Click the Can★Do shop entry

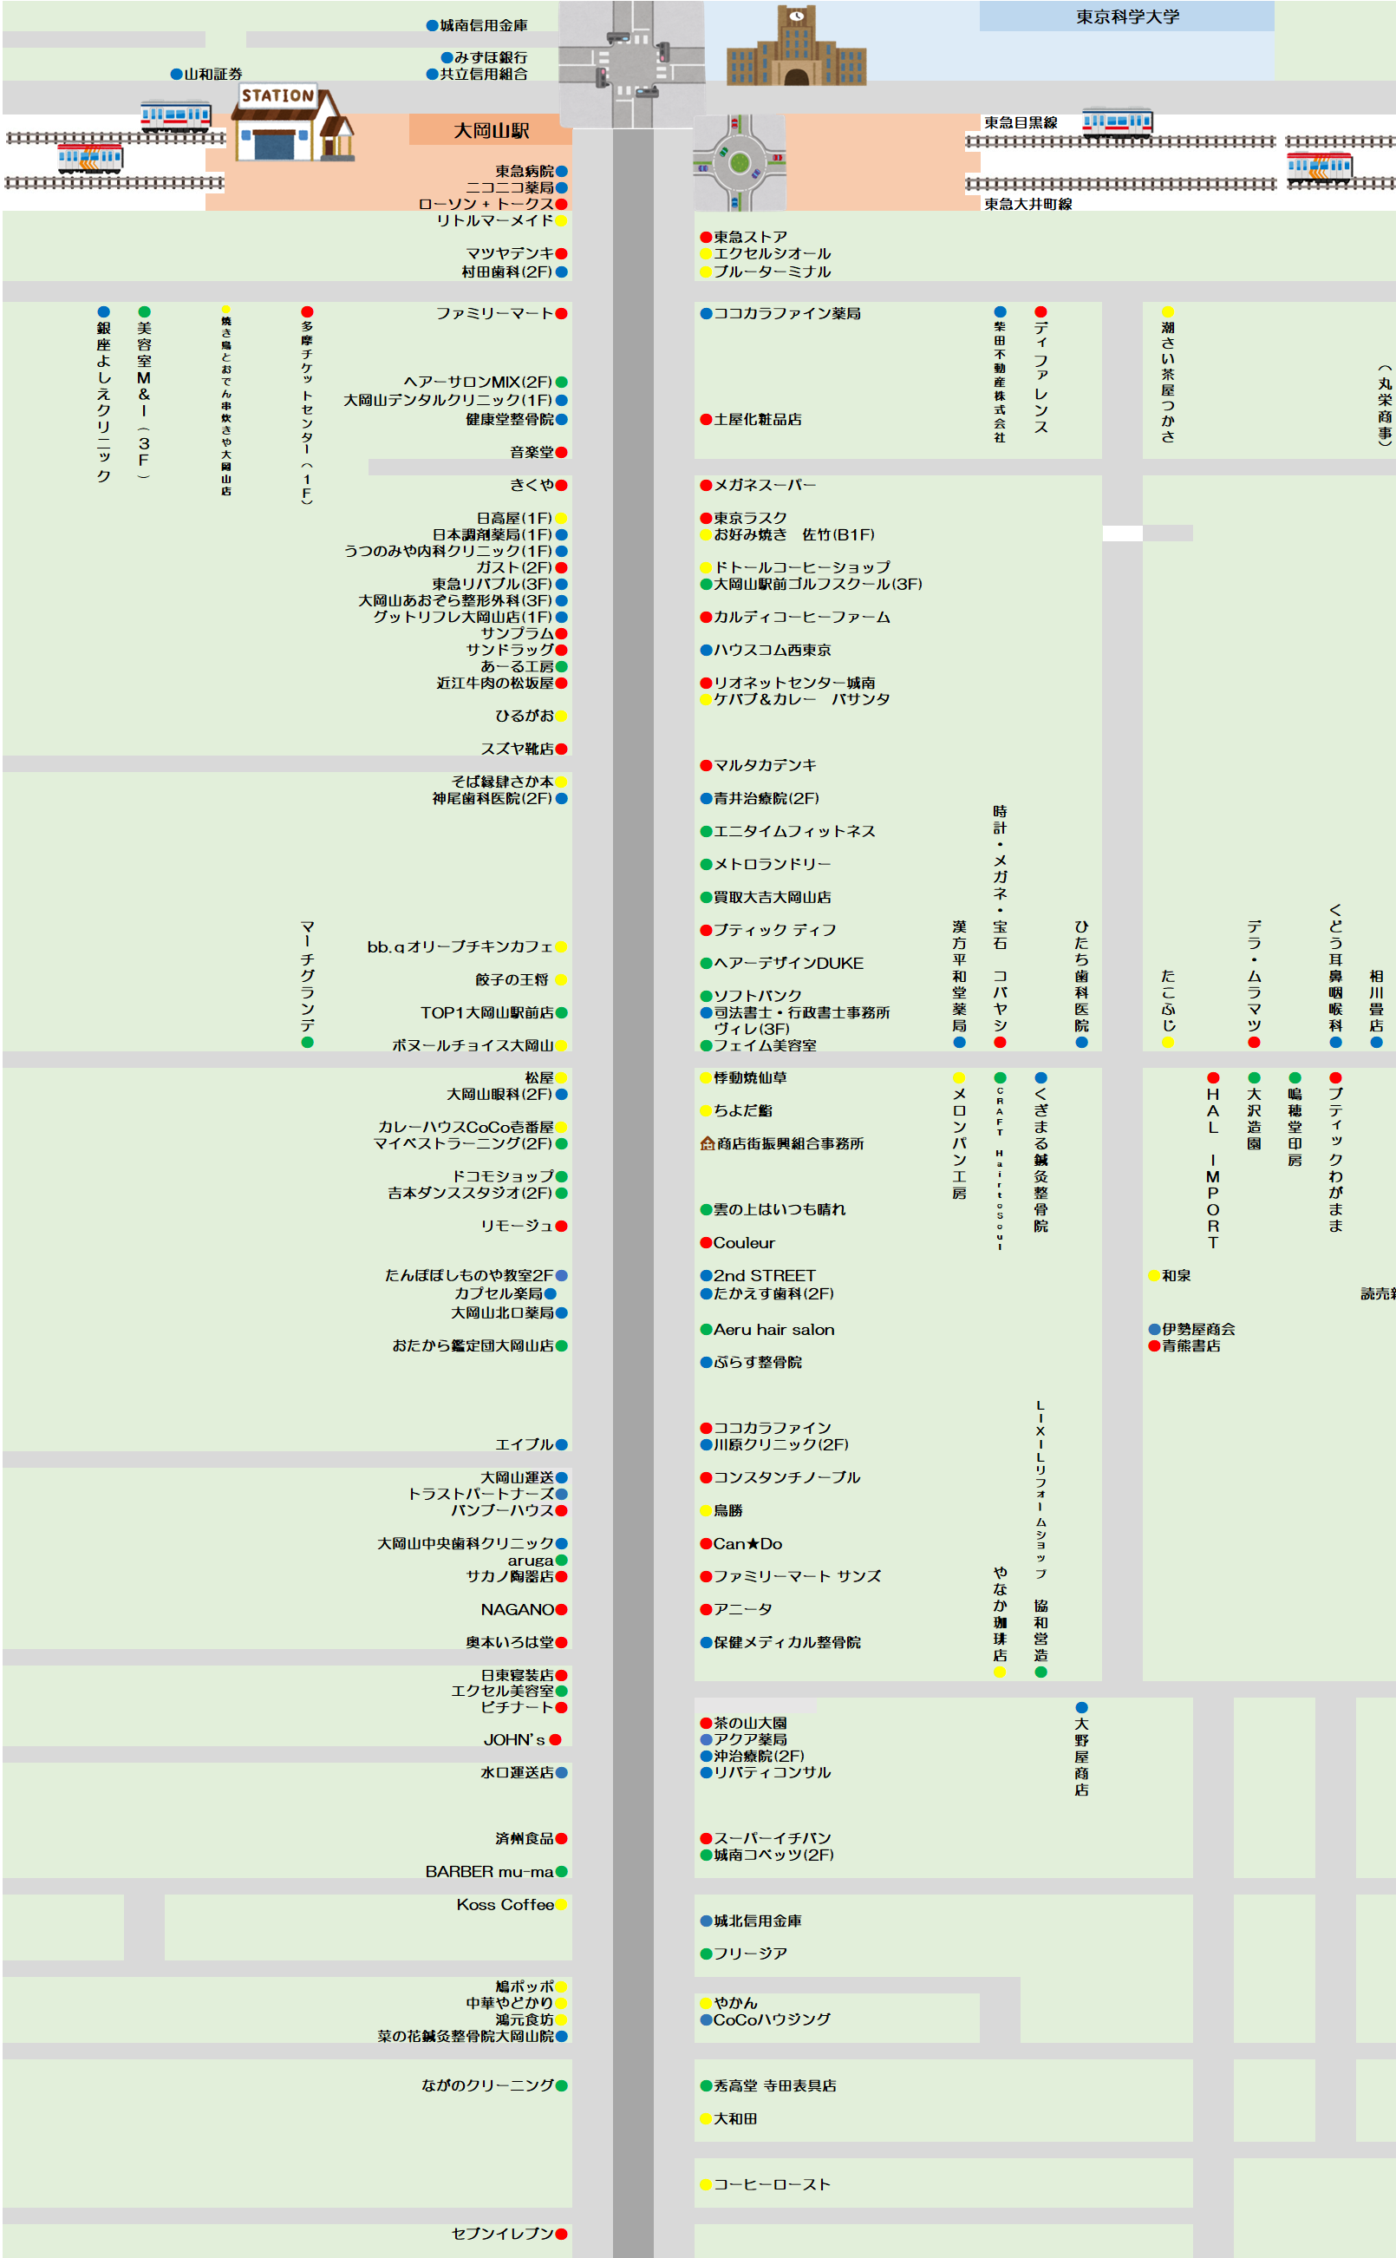pyautogui.click(x=741, y=1544)
